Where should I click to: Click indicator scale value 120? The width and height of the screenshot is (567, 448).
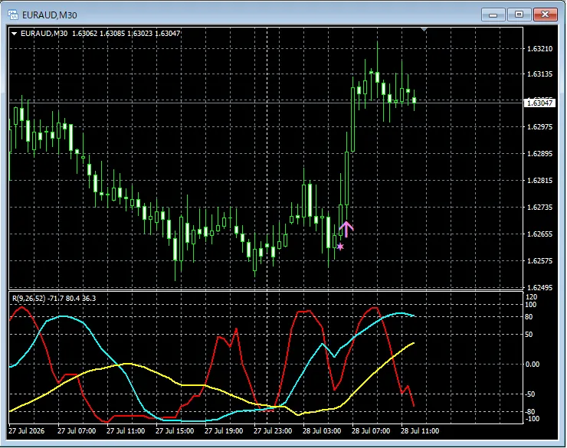pos(532,297)
